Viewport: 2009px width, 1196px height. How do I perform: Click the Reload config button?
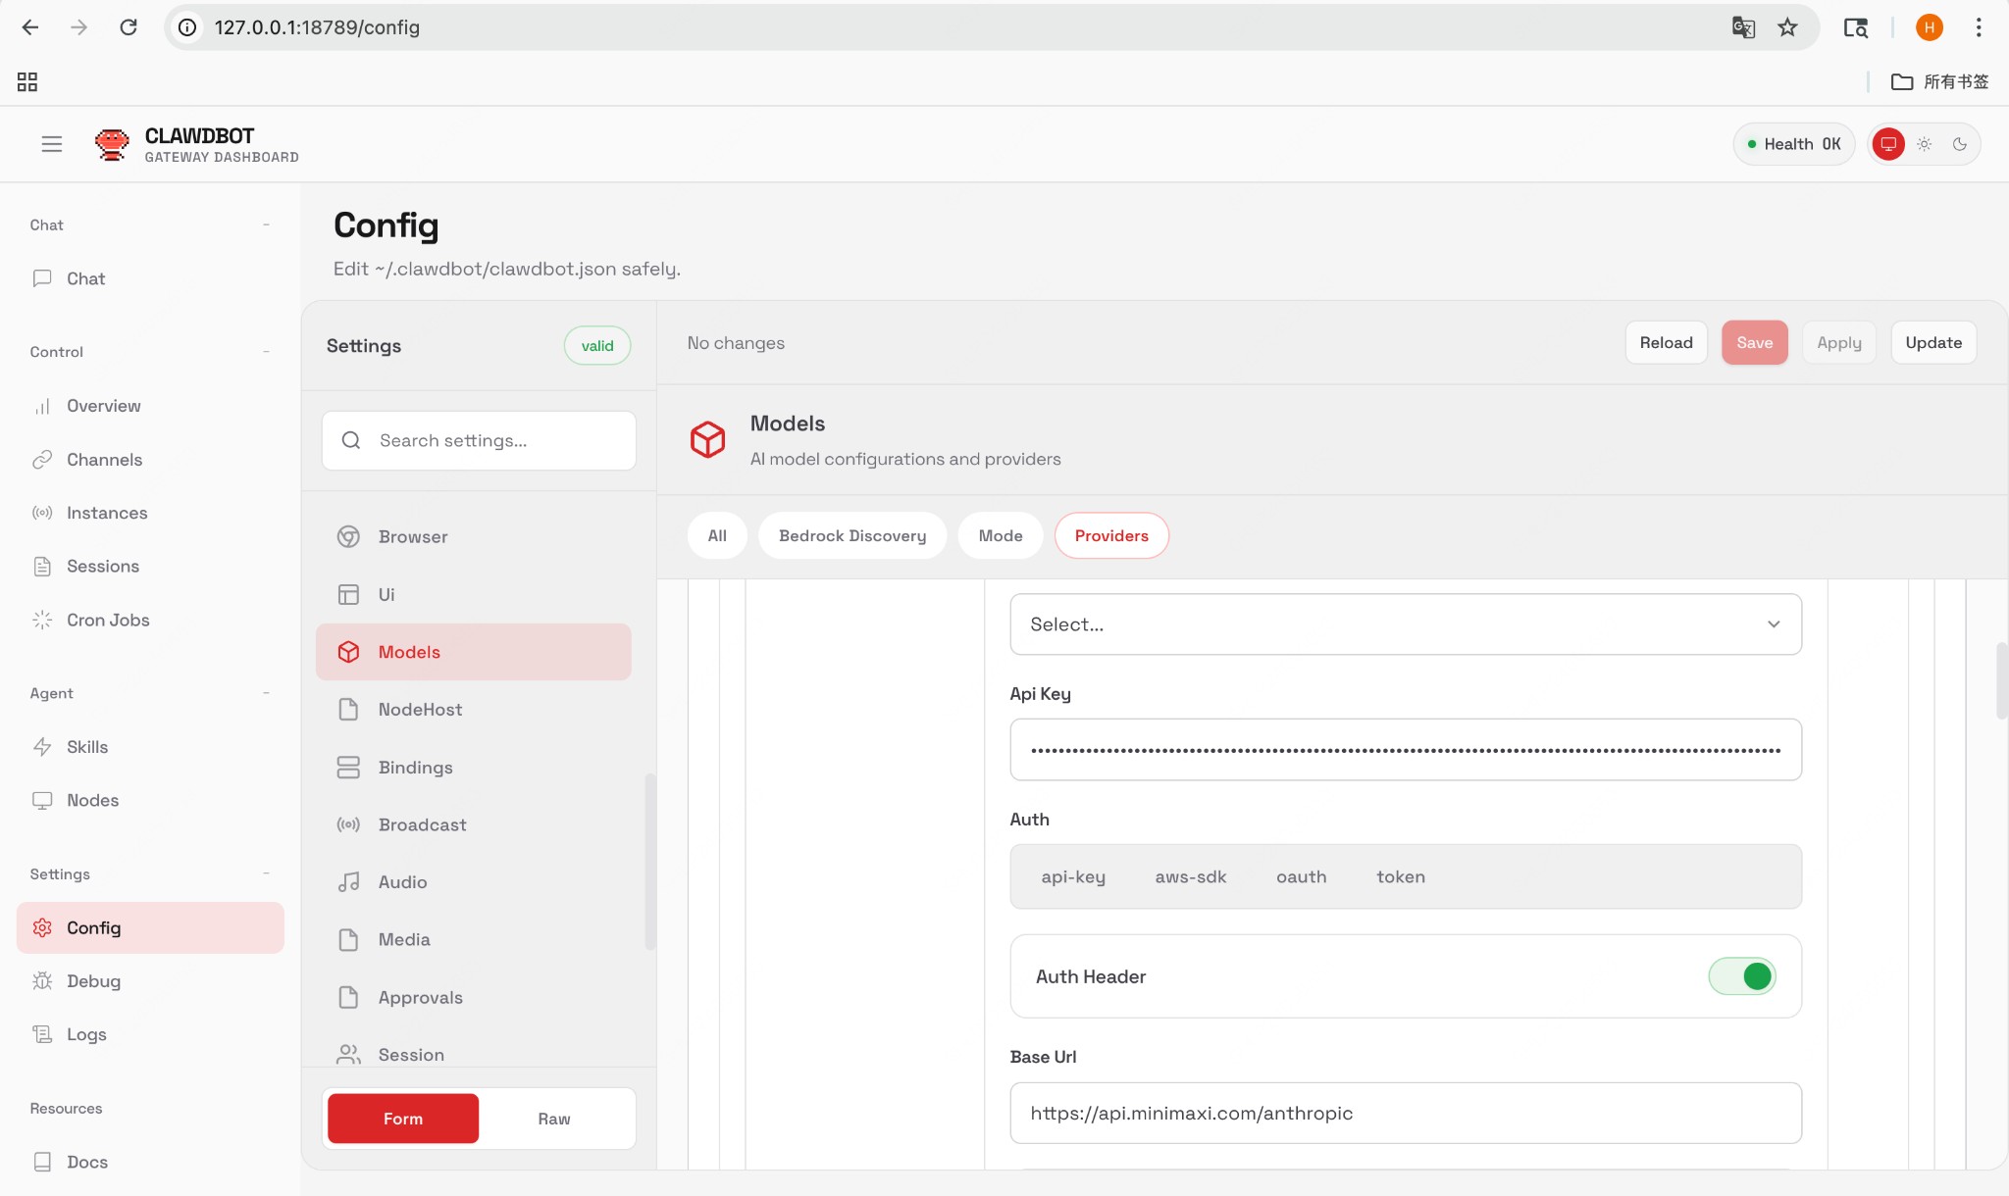click(1666, 342)
